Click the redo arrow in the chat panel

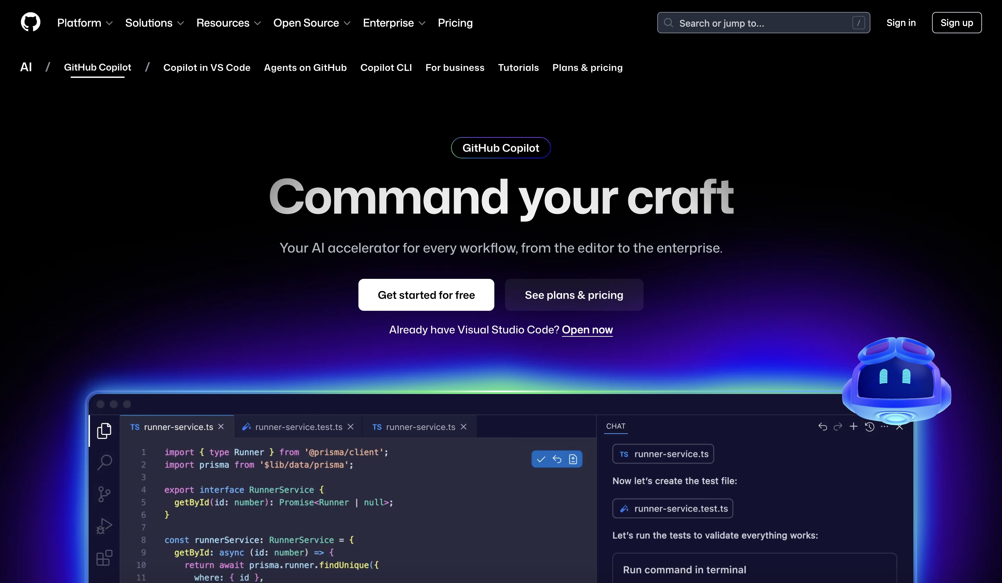click(x=838, y=427)
